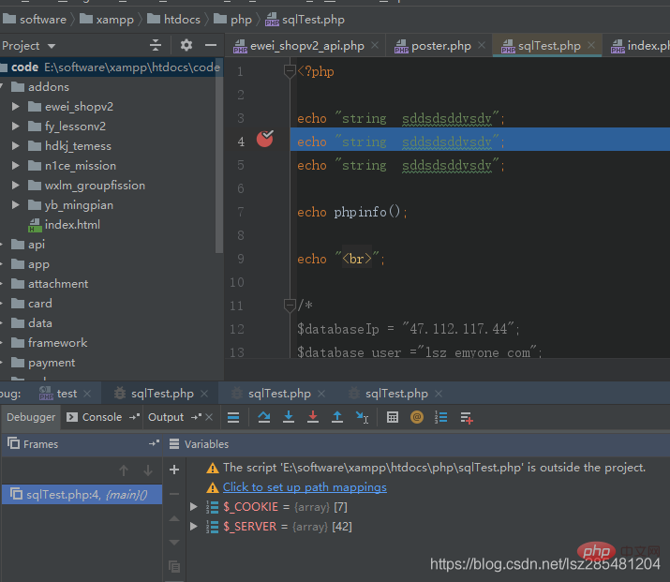670x582 pixels.
Task: Click the red Force Step Into icon
Action: tap(313, 418)
